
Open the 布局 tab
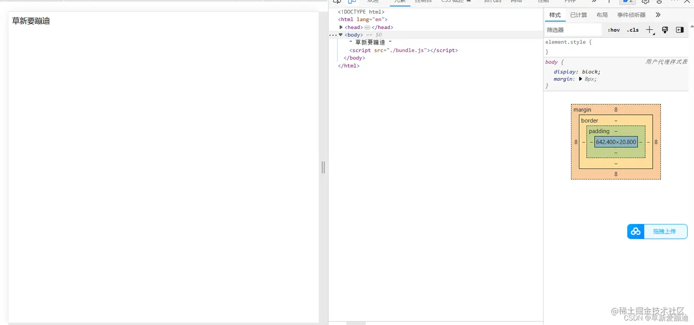point(602,15)
